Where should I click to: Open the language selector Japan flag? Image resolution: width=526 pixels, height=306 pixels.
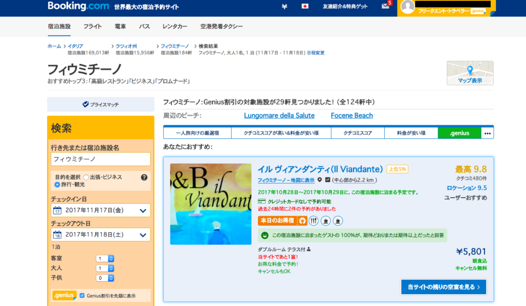pos(305,7)
